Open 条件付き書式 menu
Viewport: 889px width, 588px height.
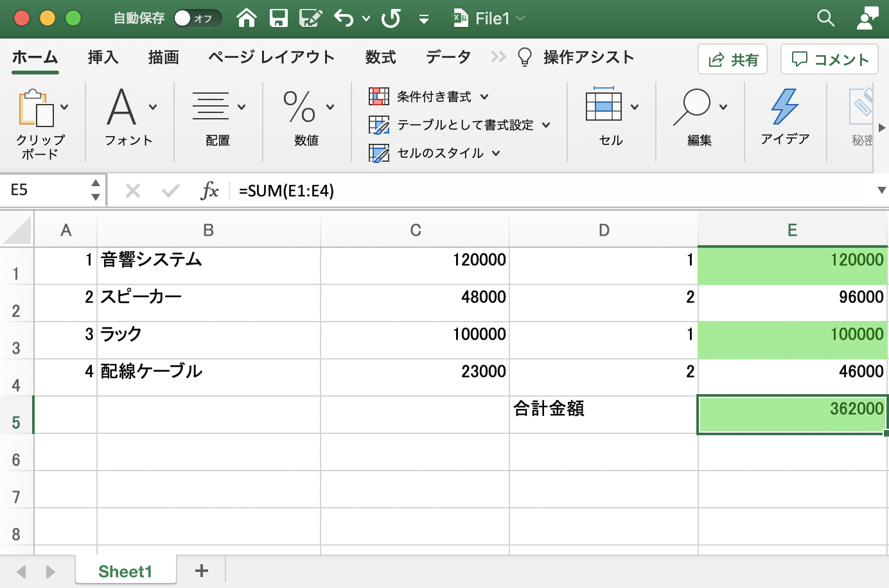[429, 97]
